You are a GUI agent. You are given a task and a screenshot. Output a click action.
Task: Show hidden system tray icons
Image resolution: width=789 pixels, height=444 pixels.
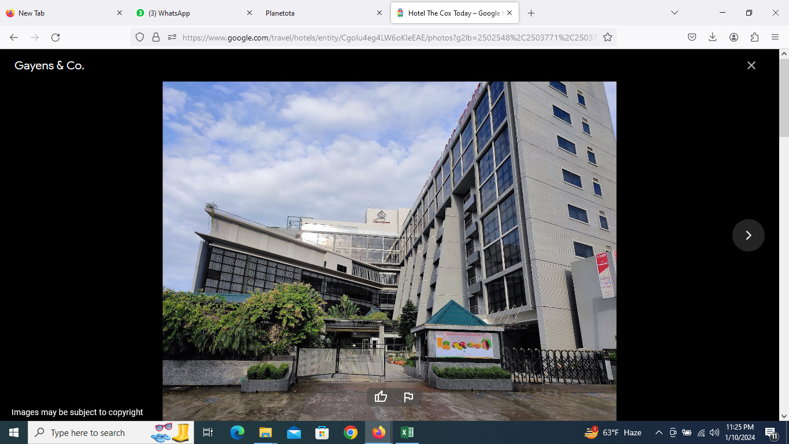click(x=658, y=432)
